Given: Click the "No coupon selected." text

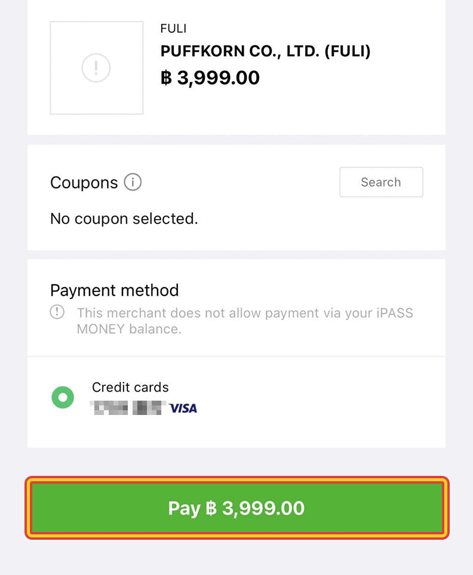Looking at the screenshot, I should [x=124, y=219].
